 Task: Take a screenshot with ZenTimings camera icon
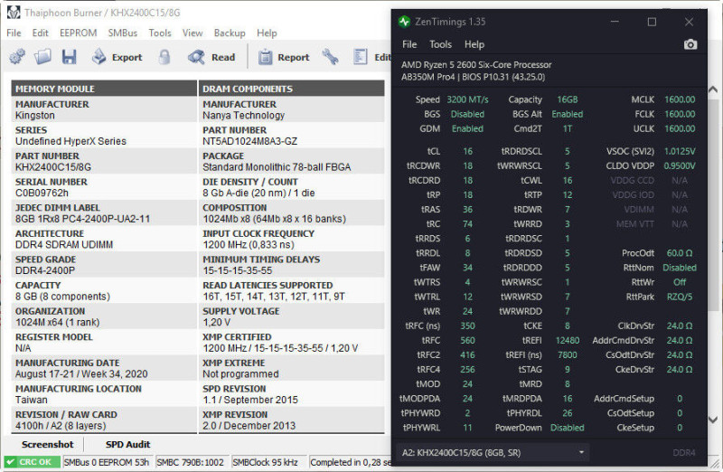[690, 44]
